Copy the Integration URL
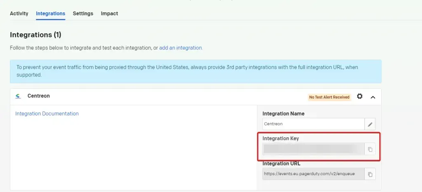 coord(370,174)
